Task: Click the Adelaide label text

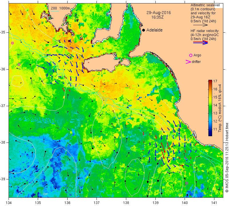Action: [154, 30]
